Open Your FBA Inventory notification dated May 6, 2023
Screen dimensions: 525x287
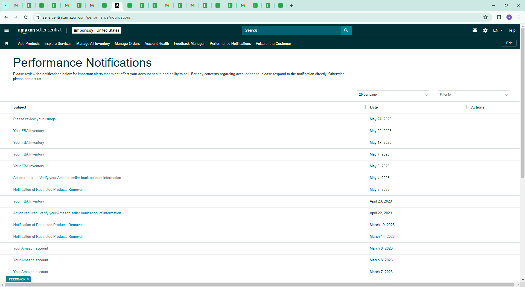29,166
